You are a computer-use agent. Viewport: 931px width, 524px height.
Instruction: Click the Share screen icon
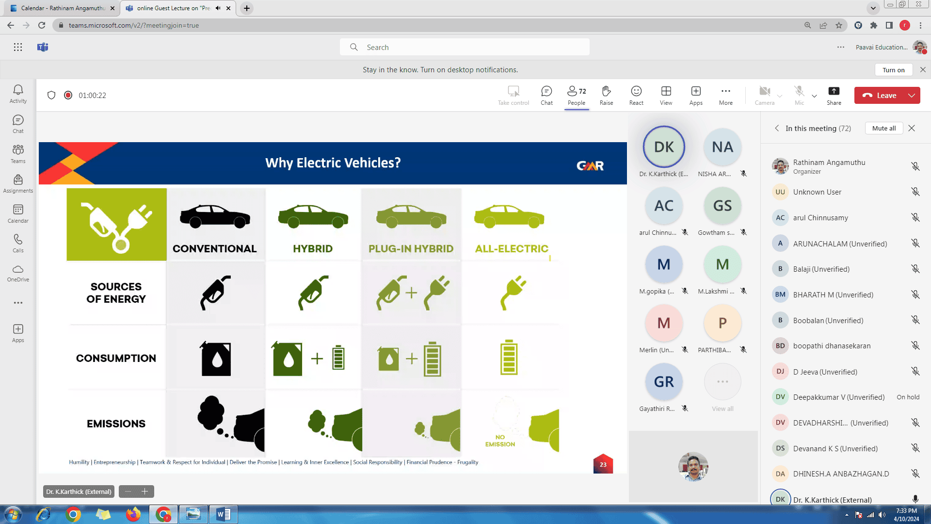click(x=834, y=95)
